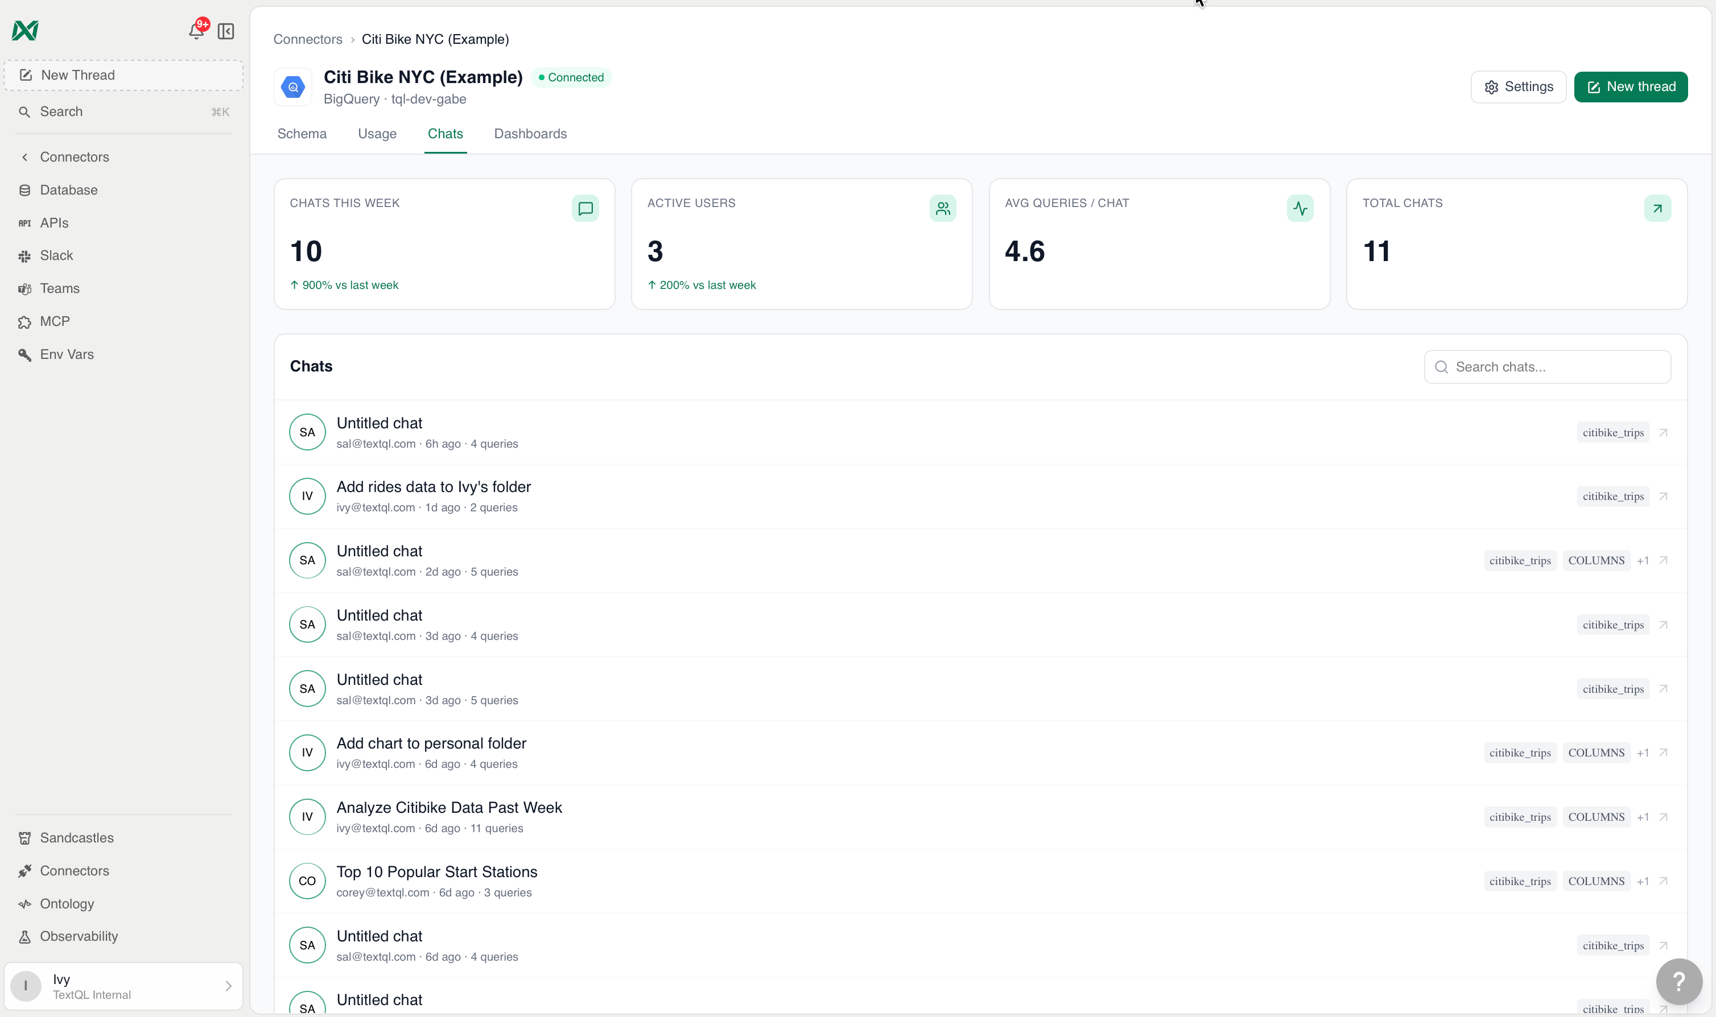The width and height of the screenshot is (1716, 1017).
Task: Click COLUMNS tag on 2d ago chat
Action: [x=1596, y=561]
